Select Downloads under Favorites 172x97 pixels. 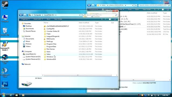(28, 29)
